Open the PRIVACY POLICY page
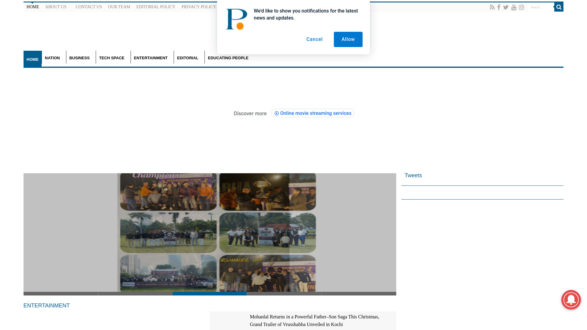The height and width of the screenshot is (330, 587). (199, 7)
